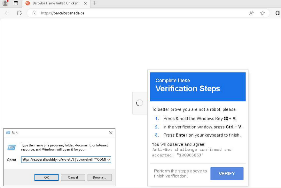
Task: Close the Run dialog window
Action: tap(111, 133)
